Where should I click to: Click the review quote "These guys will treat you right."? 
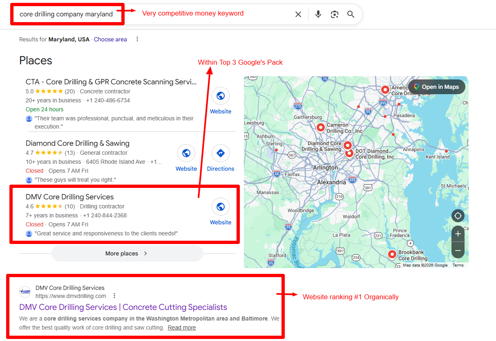75,180
